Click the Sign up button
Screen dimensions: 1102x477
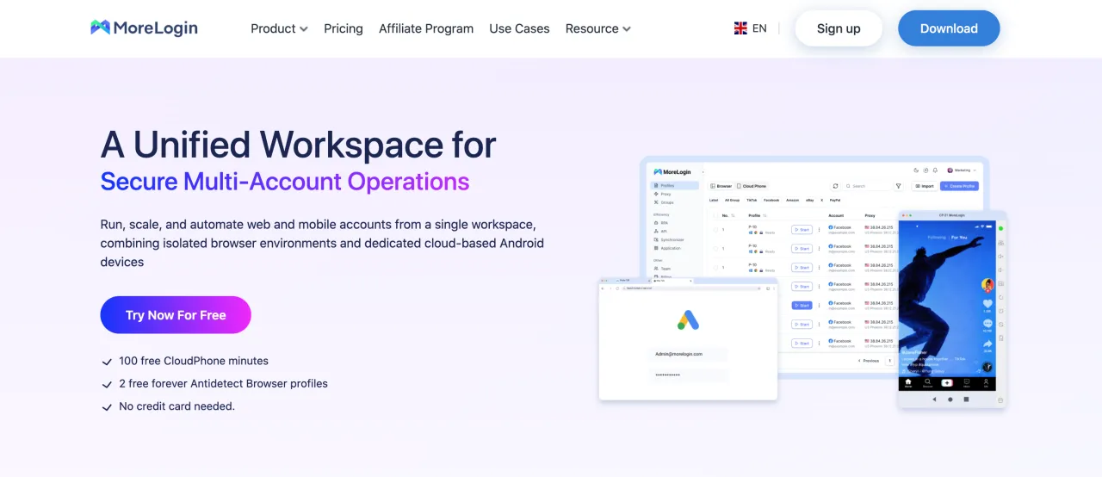[x=839, y=28]
